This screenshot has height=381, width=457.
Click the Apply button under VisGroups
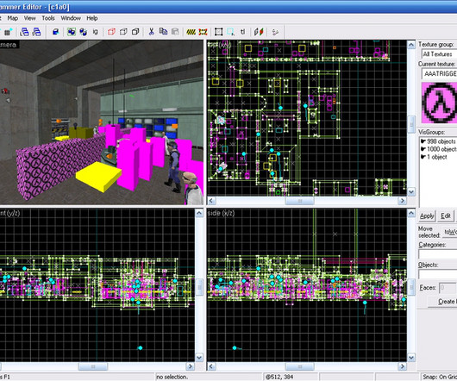point(427,215)
